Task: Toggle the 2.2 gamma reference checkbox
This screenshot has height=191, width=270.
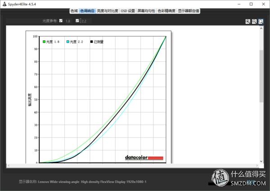Action: [77, 21]
